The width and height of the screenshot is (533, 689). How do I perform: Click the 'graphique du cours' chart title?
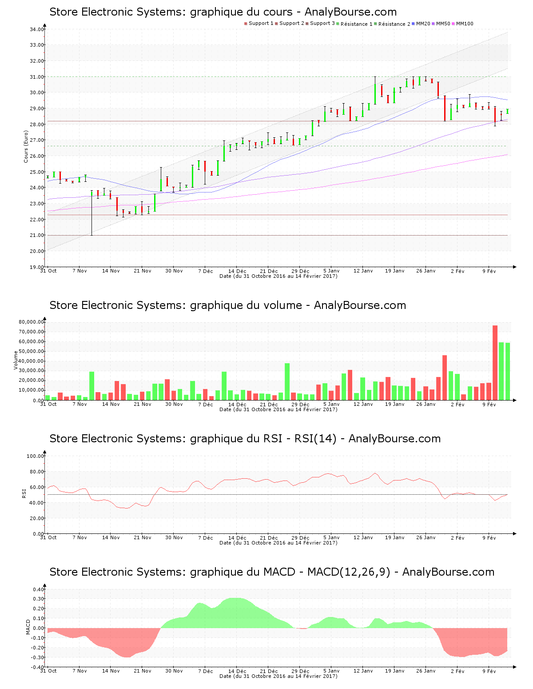(x=223, y=12)
